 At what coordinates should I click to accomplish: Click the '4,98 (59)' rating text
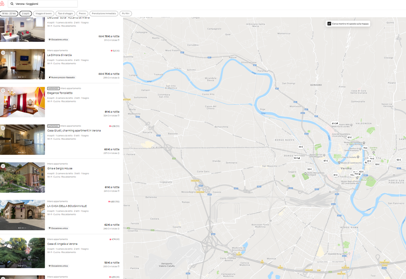115,126
